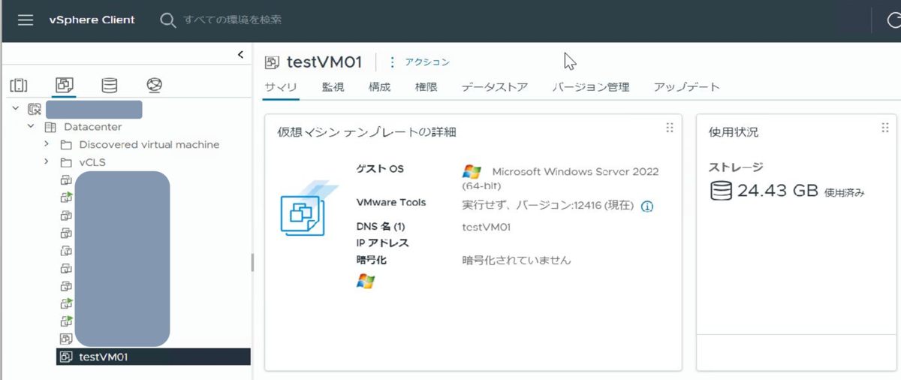
Task: Click 暗号化されていません text
Action: point(517,261)
